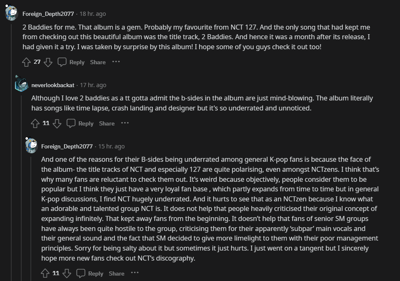This screenshot has height=281, width=400.
Task: Open neverlookbackat's user profile
Action: tap(53, 85)
